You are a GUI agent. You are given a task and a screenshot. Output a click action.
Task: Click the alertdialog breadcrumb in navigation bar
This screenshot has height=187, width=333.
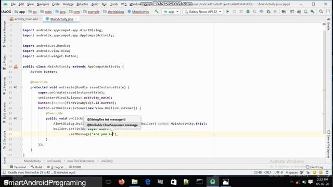pos(113,11)
